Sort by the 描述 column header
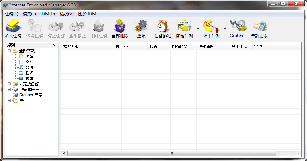The width and height of the screenshot is (307, 161). tap(277, 47)
